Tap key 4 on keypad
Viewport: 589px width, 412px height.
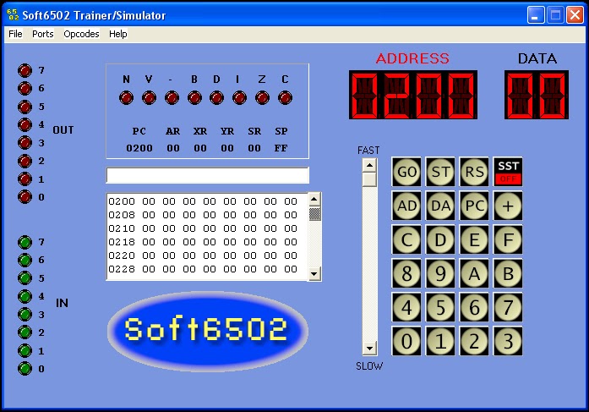(x=406, y=307)
